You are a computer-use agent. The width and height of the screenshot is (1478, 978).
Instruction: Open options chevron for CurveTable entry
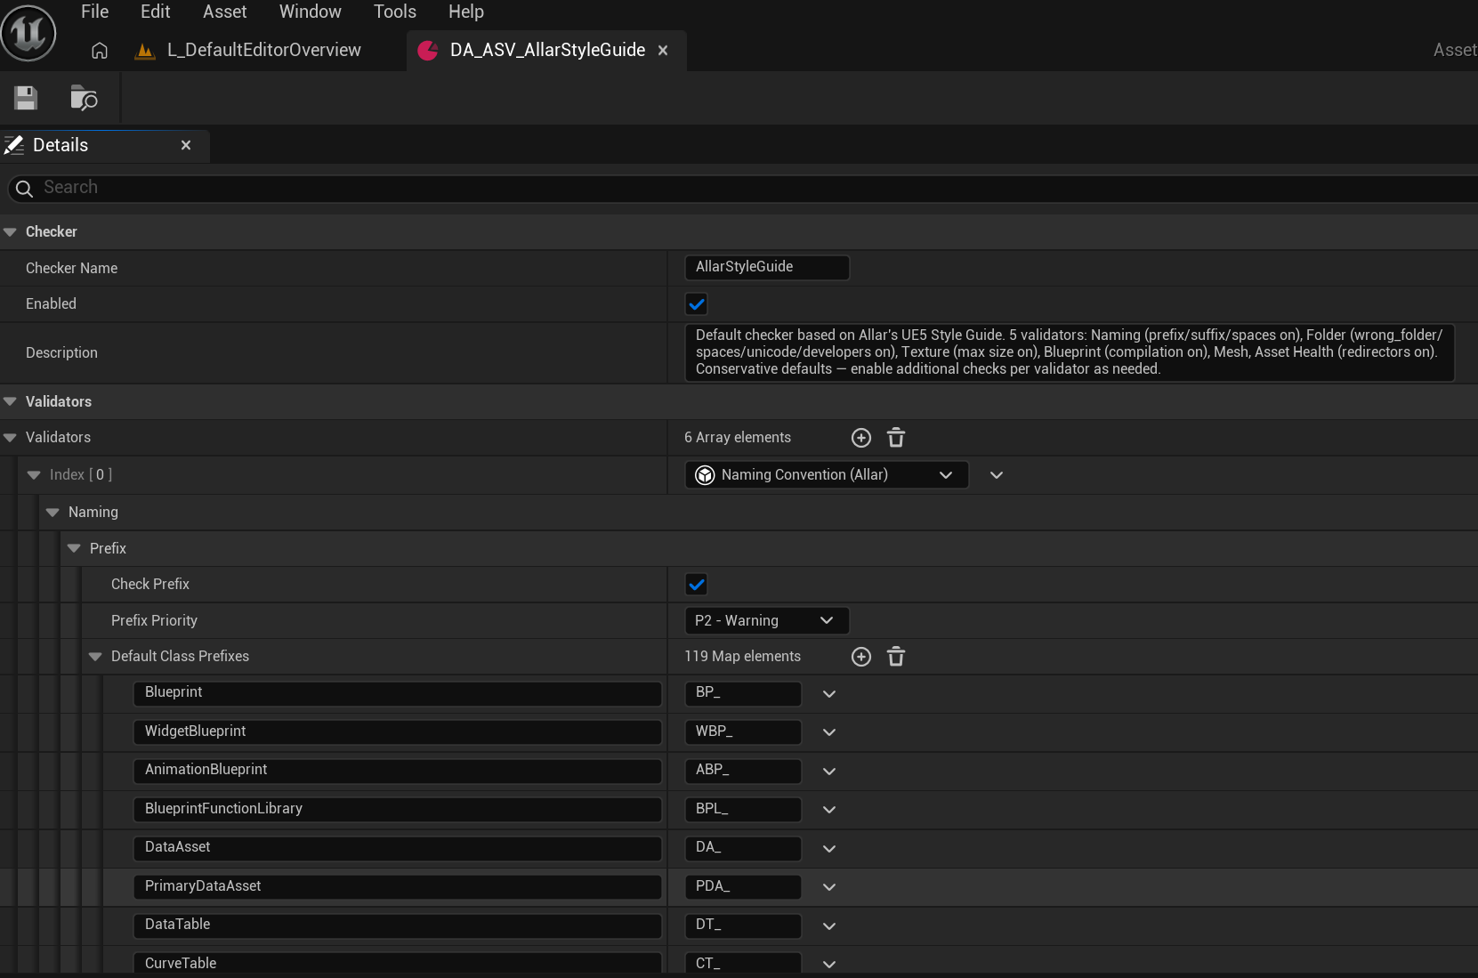(829, 965)
